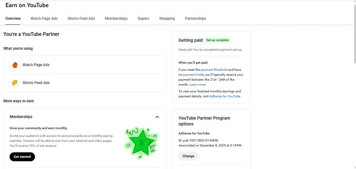This screenshot has width=356, height=169.
Task: Click the 'Associated on December 8, 2025' text
Action: [x=210, y=146]
